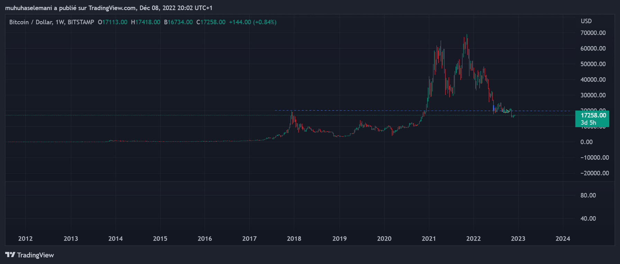Click the 80.00 lower pane axis label
The width and height of the screenshot is (620, 264).
[588, 195]
